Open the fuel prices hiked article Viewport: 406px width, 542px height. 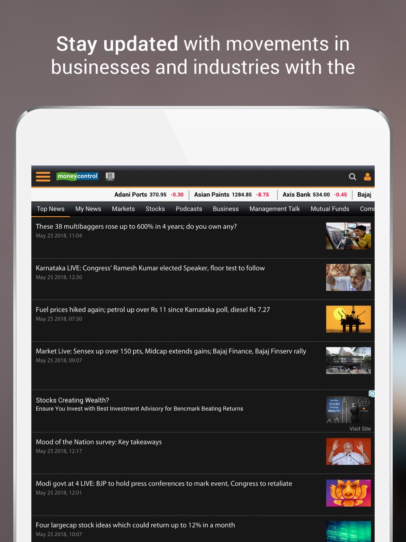203,321
